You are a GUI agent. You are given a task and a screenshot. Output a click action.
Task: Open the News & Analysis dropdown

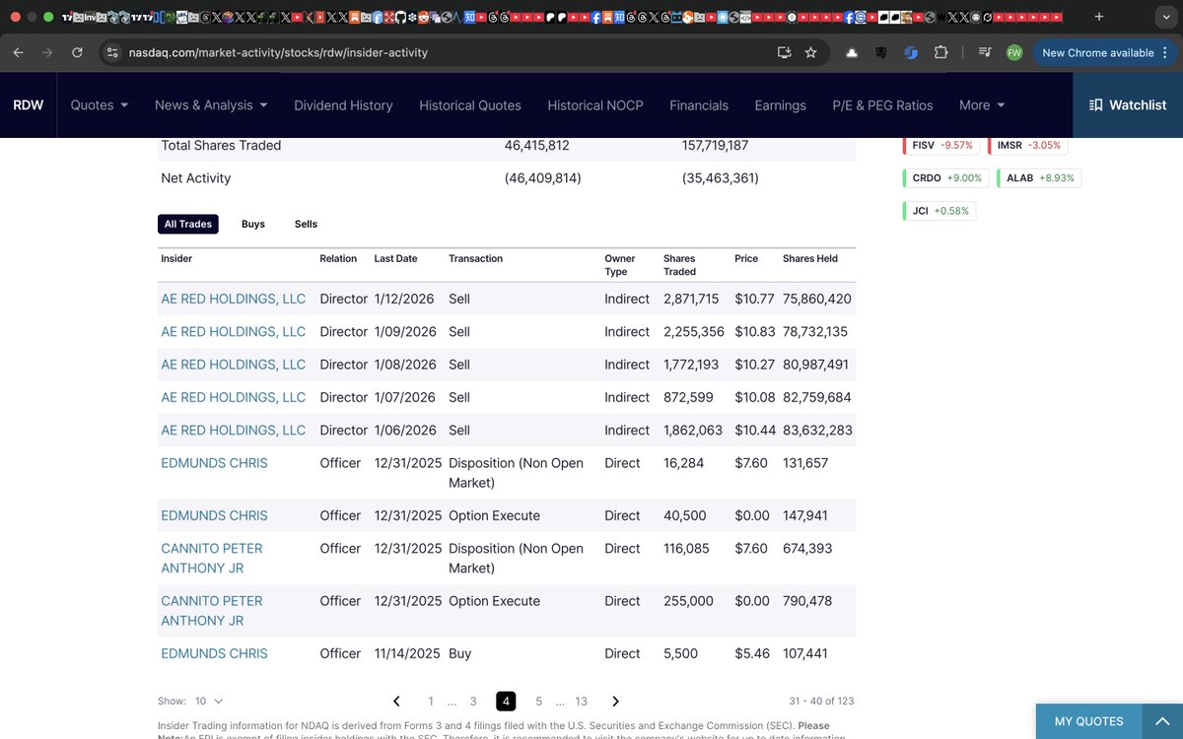pyautogui.click(x=211, y=104)
